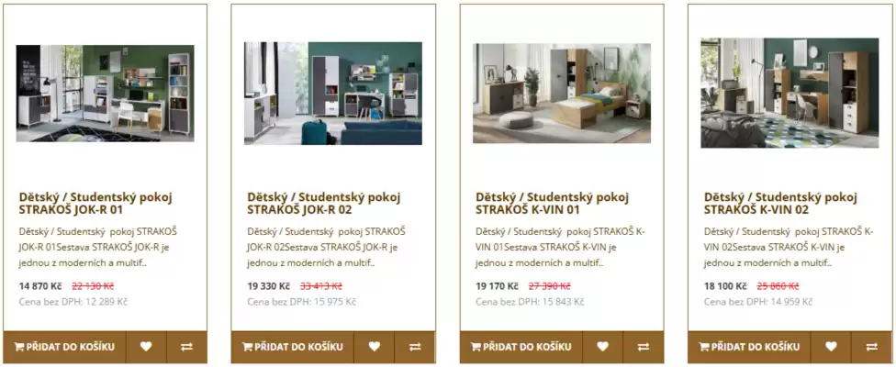The height and width of the screenshot is (367, 896).
Task: View JOK-R 02 room photo with blue sofa
Action: pyautogui.click(x=333, y=94)
